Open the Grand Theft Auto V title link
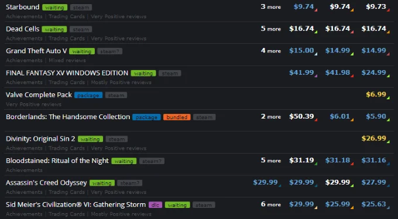The height and width of the screenshot is (219, 398). pos(36,51)
